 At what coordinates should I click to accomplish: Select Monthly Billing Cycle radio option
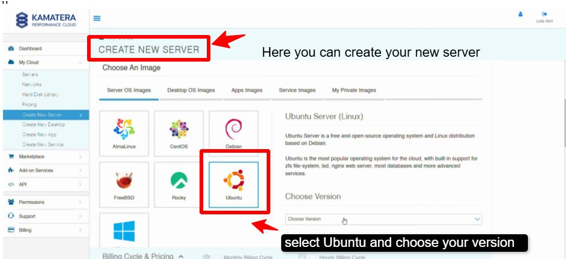(218, 257)
